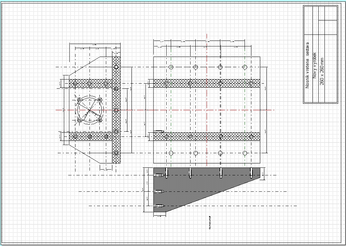Select upper-right bolt hole around spindle bore
The image size is (346, 246).
point(100,100)
